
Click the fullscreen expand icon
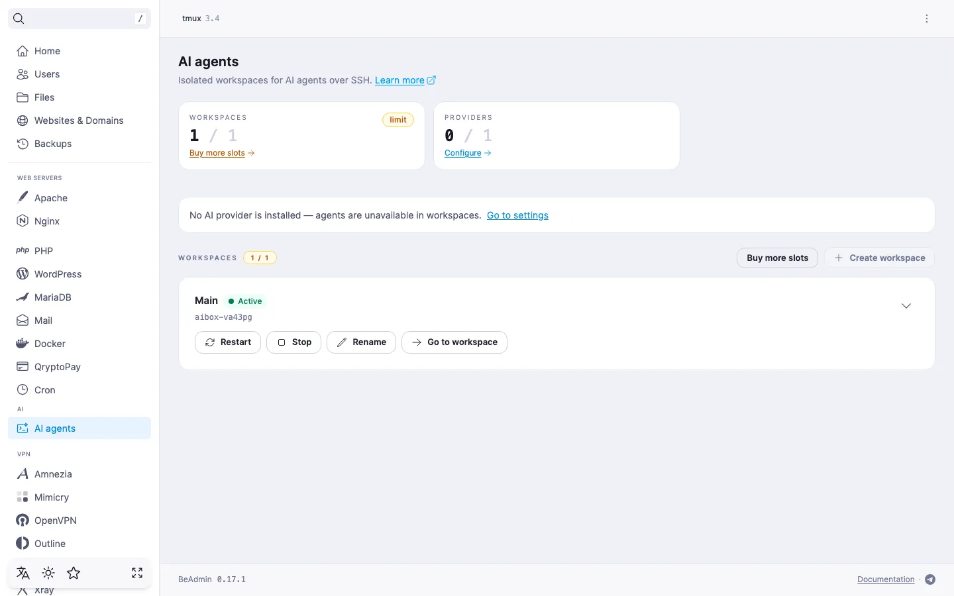[x=137, y=573]
